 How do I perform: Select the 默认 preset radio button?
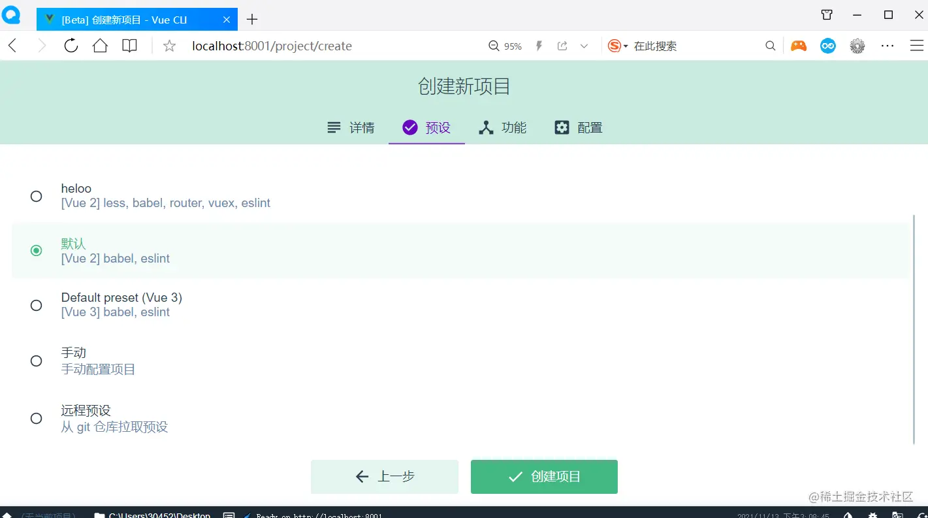click(36, 250)
